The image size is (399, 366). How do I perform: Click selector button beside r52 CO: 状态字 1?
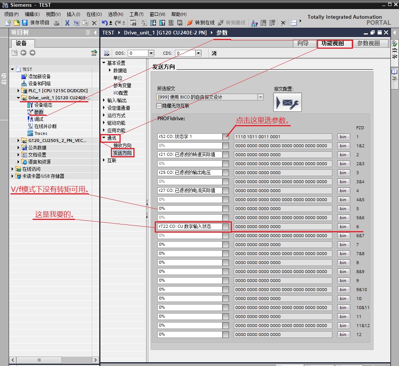click(226, 137)
